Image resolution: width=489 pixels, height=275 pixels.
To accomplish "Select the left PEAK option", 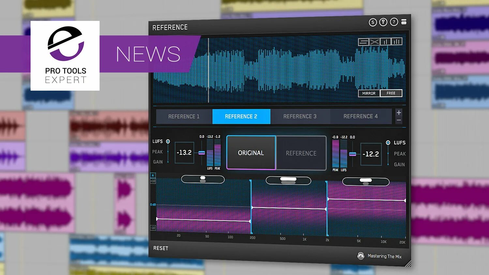I will (157, 152).
